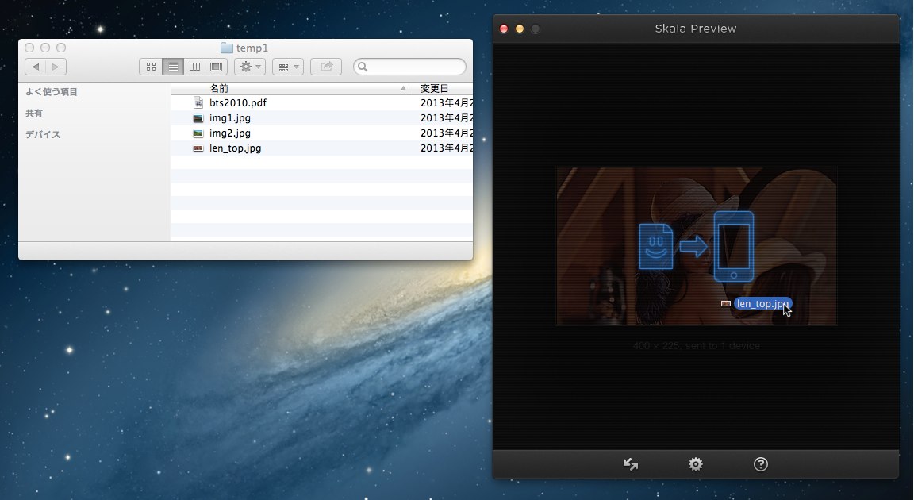Open Finder action gear menu
The image size is (914, 500).
250,67
